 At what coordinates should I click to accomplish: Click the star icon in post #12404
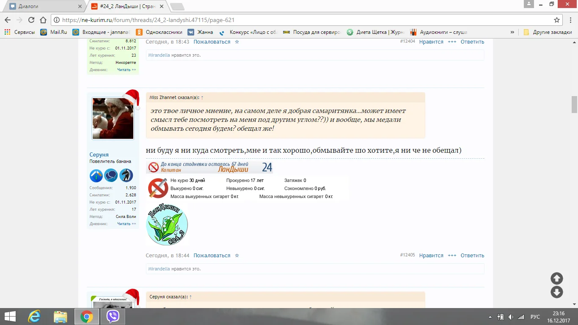[x=237, y=42]
